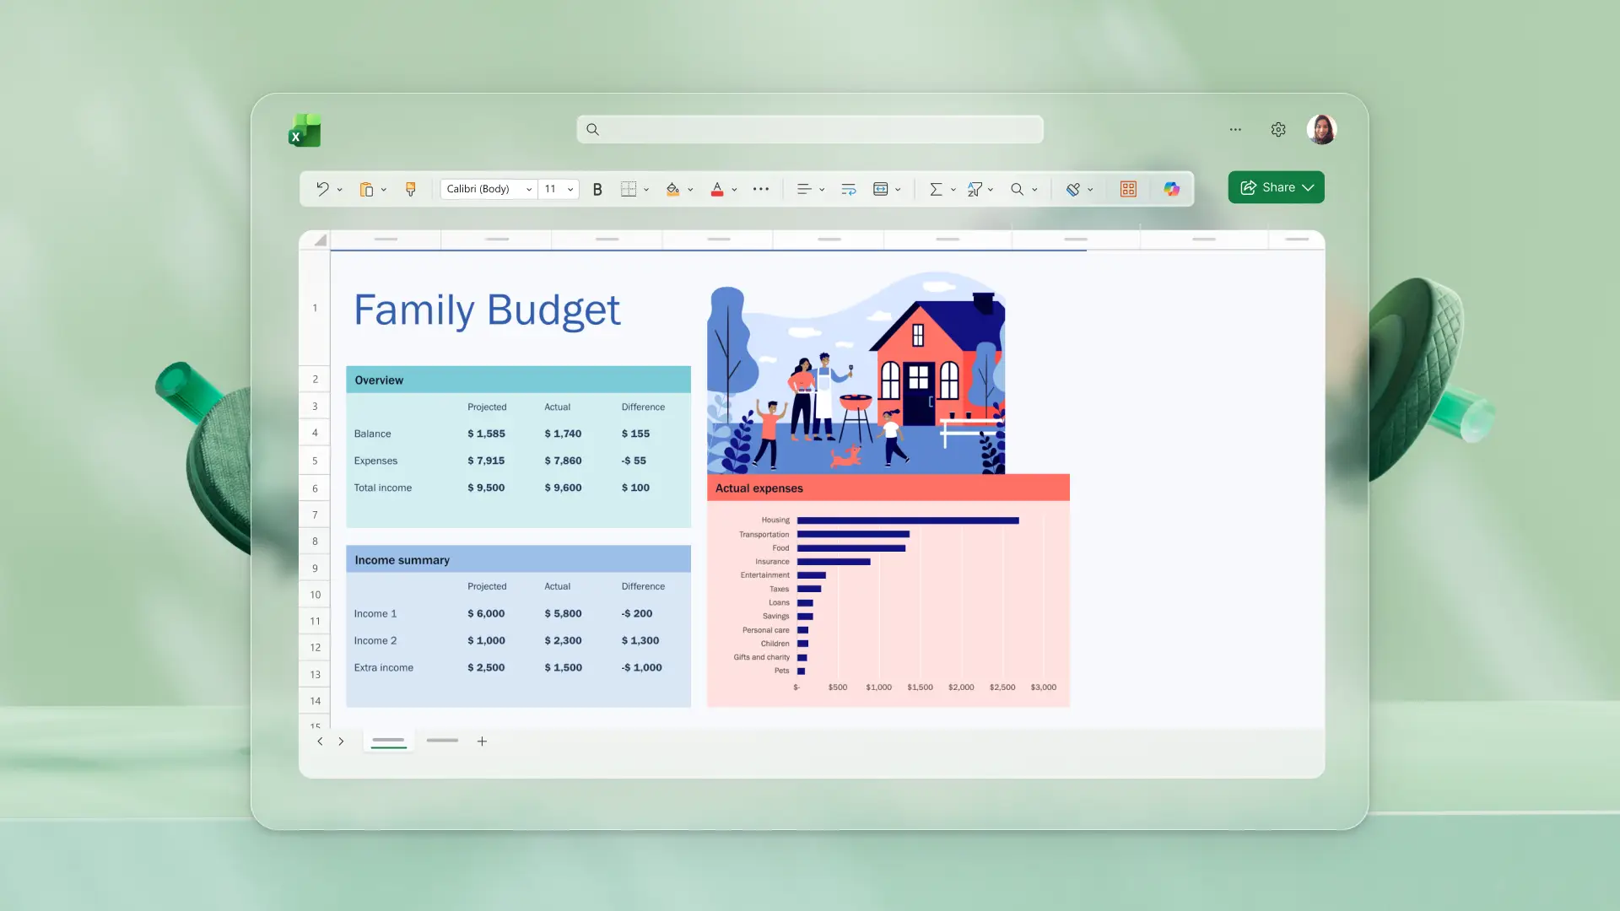Apply the AutoSum function
This screenshot has width=1620, height=911.
coord(937,189)
